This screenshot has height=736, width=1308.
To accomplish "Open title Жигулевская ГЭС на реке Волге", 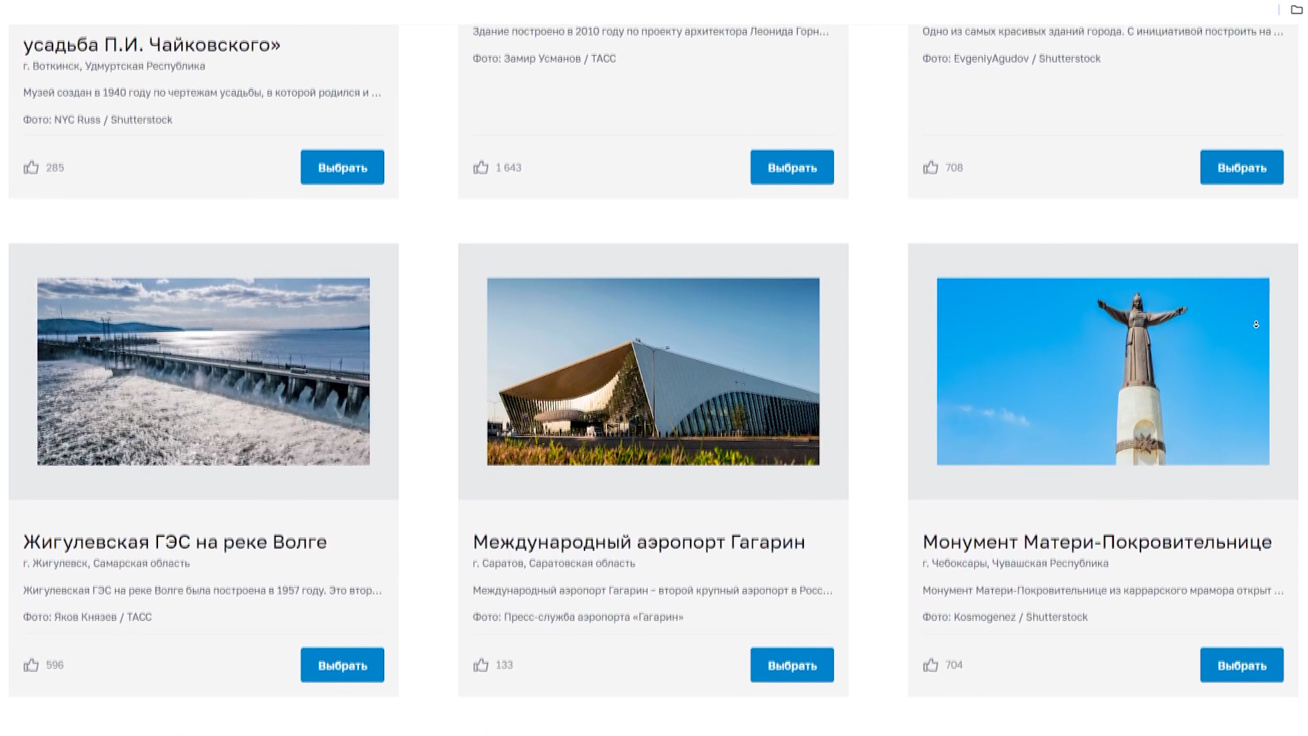I will click(x=175, y=542).
